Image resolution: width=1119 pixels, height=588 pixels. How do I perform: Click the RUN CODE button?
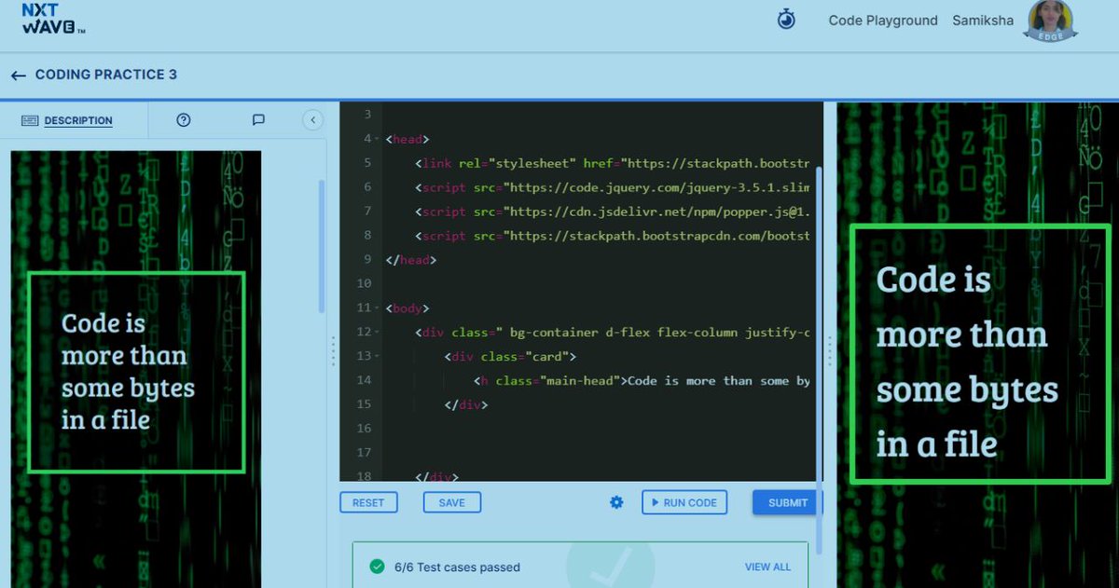684,502
